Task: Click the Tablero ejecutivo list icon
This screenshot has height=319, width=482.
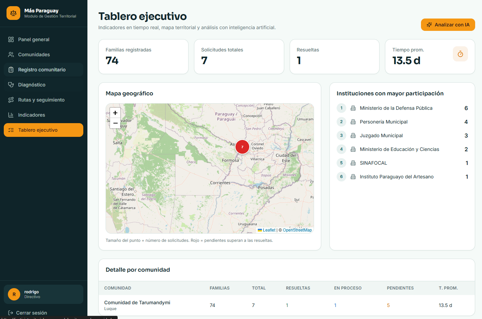Action: [x=11, y=130]
